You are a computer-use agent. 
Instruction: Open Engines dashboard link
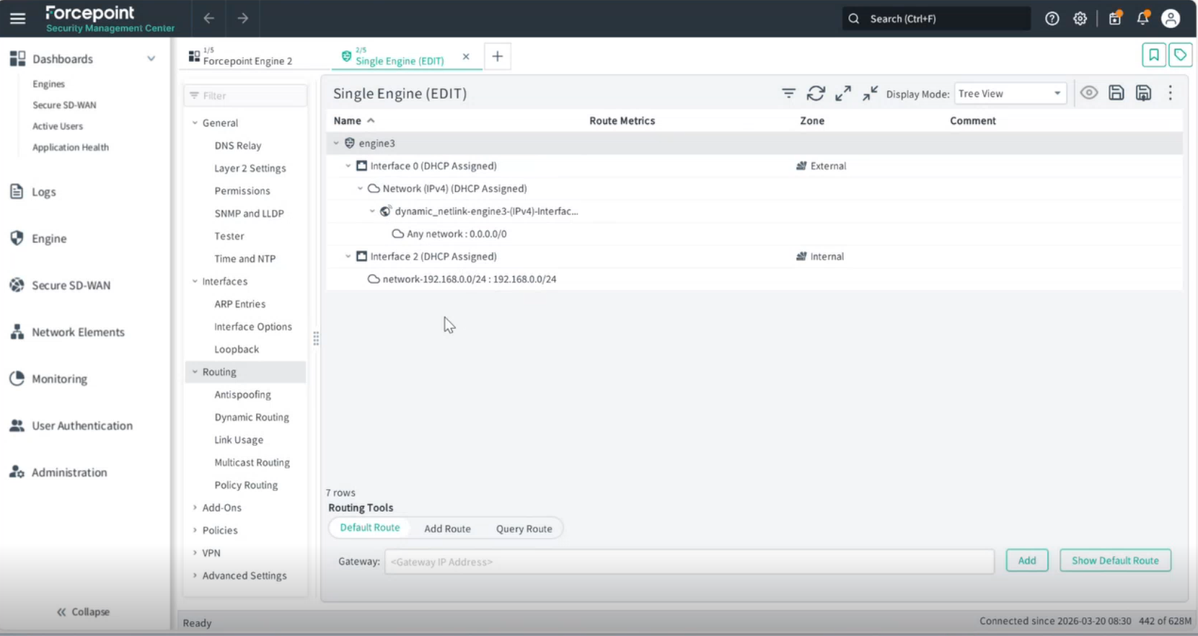pos(48,84)
